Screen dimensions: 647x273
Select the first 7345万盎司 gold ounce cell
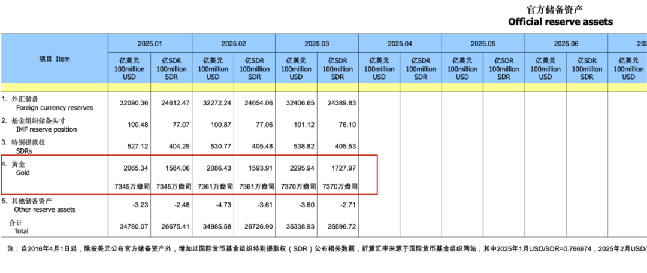click(131, 186)
